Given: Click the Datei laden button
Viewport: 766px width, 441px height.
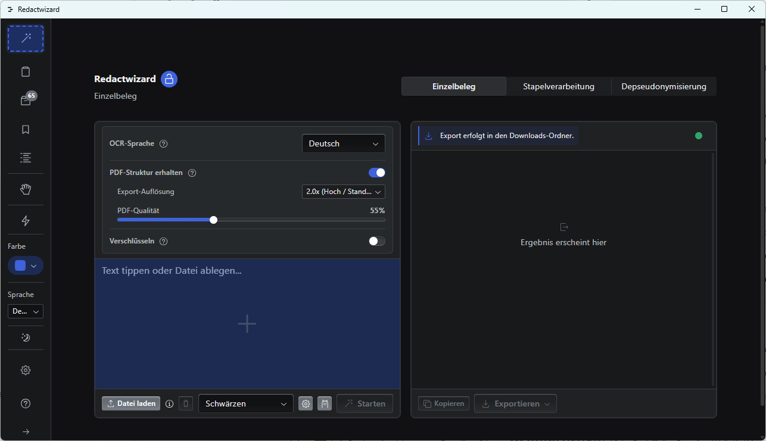Looking at the screenshot, I should click(131, 404).
